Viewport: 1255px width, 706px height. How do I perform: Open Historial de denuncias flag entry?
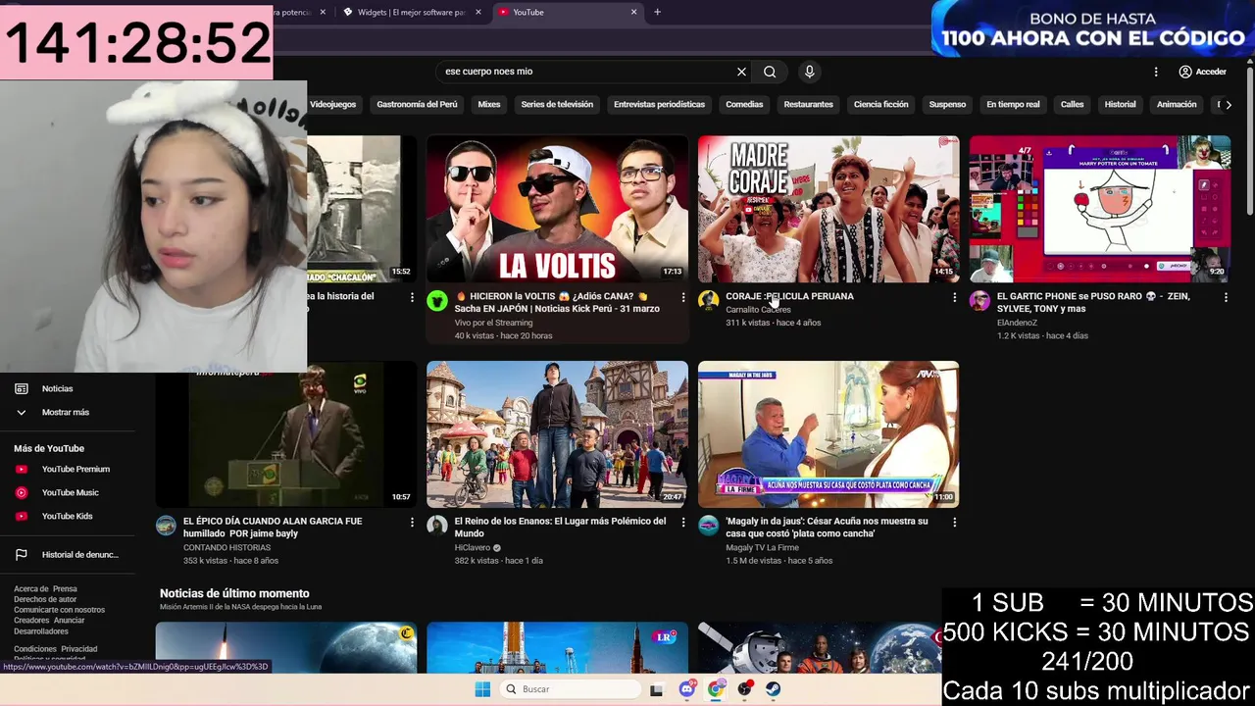coord(68,554)
